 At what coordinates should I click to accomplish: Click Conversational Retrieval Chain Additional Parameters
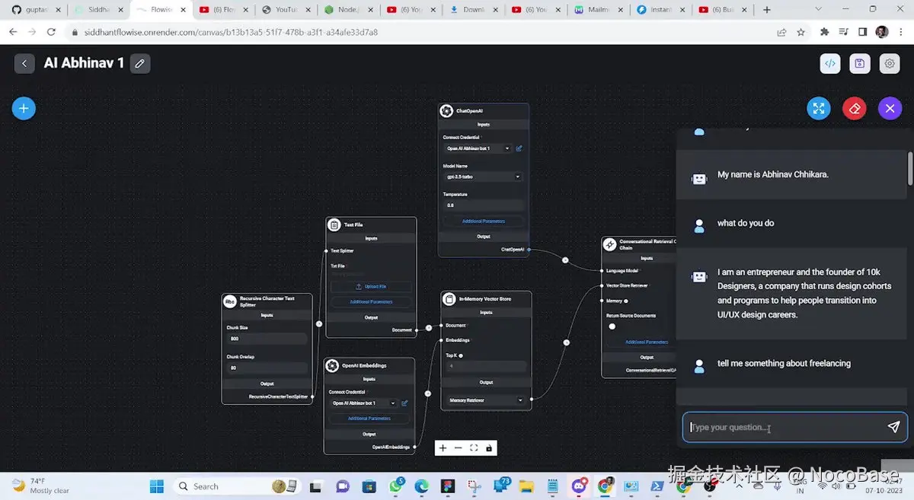pos(647,342)
